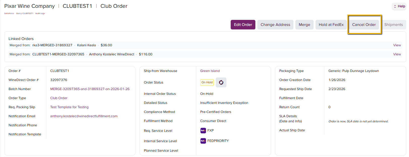Screen dimensions: 409x157
Task: Click the $36.00 merged order amount
Action: point(106,45)
